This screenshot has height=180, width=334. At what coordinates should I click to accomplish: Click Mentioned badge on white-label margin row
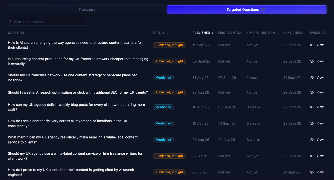pos(163,140)
